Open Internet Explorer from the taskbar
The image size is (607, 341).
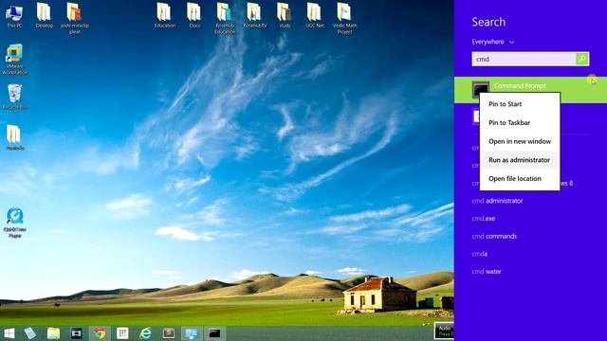click(x=145, y=333)
